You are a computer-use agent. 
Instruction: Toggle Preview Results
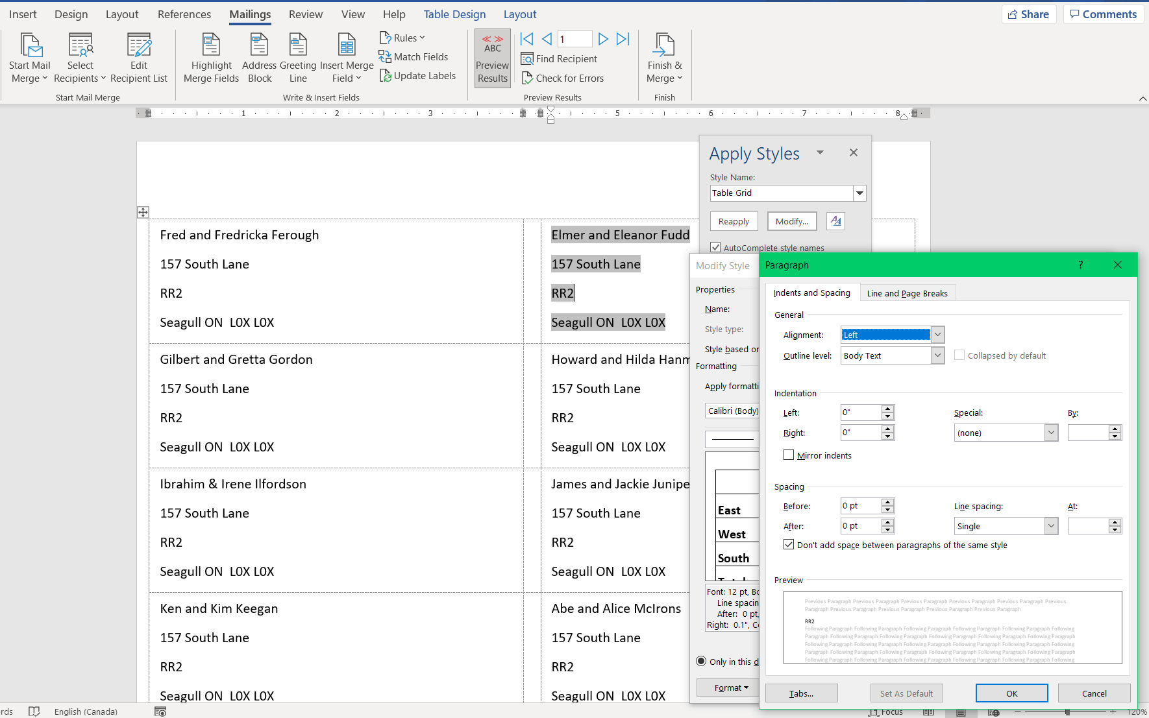[x=493, y=58]
